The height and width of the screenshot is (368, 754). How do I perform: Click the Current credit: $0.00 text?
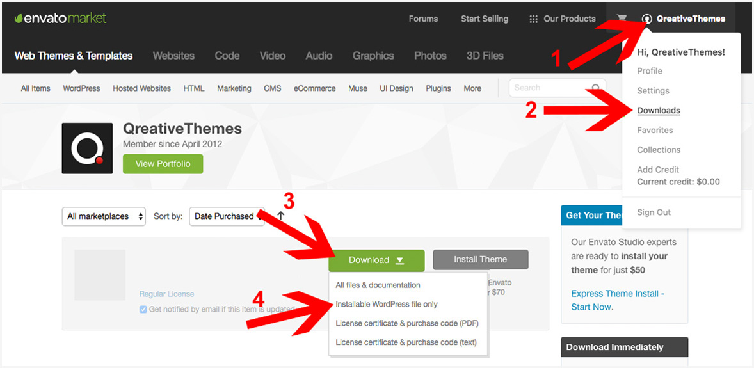click(678, 182)
